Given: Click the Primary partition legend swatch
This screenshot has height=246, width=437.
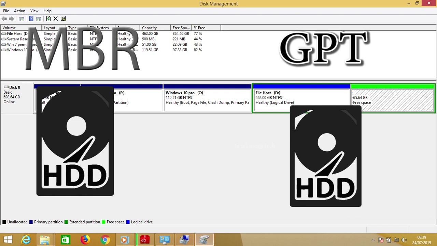Looking at the screenshot, I should [x=31, y=222].
